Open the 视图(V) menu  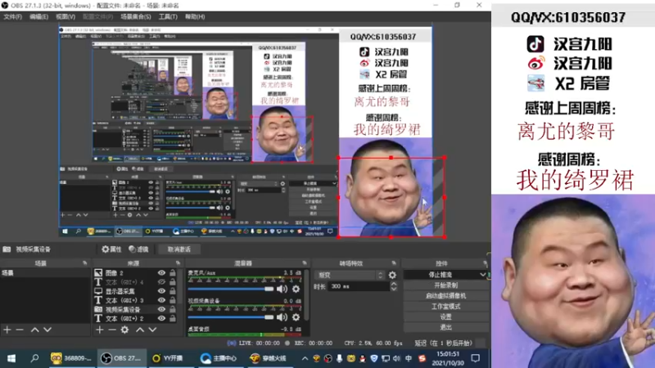pos(65,16)
